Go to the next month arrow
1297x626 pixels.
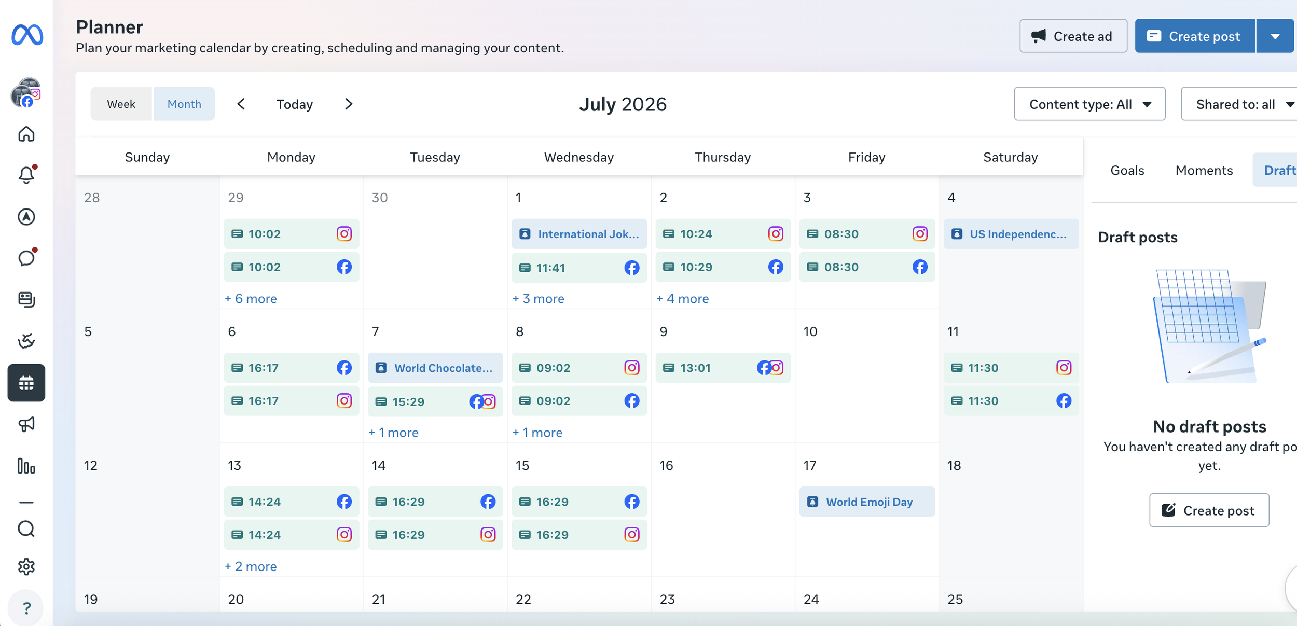(x=349, y=104)
